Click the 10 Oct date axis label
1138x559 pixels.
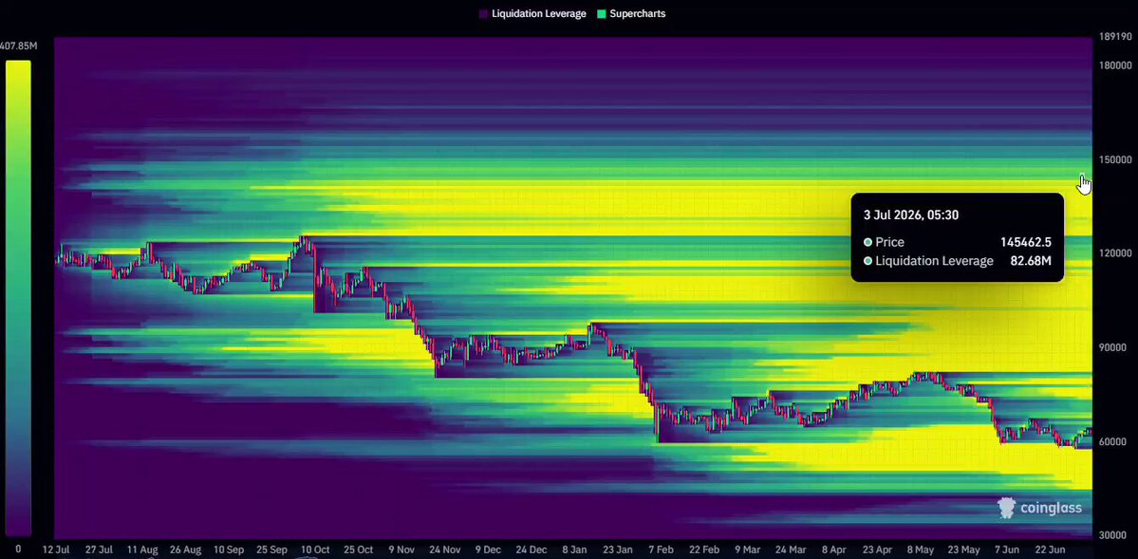click(315, 550)
